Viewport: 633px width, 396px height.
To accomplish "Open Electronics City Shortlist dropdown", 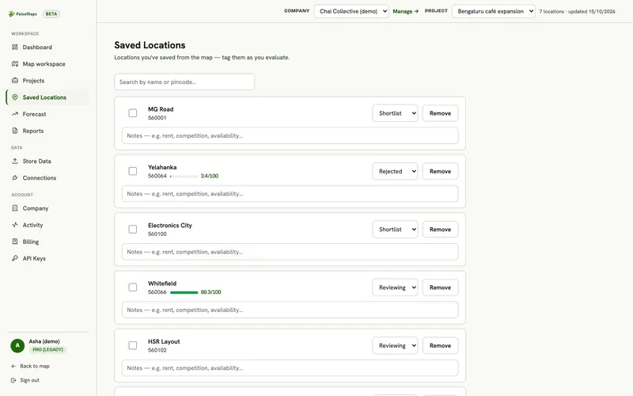I will click(395, 229).
